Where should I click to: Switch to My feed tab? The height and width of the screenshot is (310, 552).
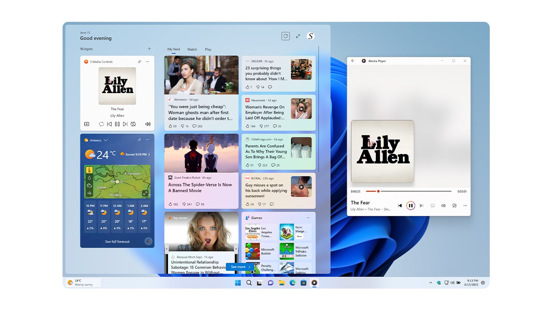(174, 49)
